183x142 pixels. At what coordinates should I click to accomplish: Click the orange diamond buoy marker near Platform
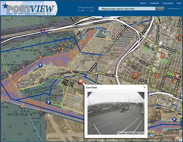pos(23,67)
